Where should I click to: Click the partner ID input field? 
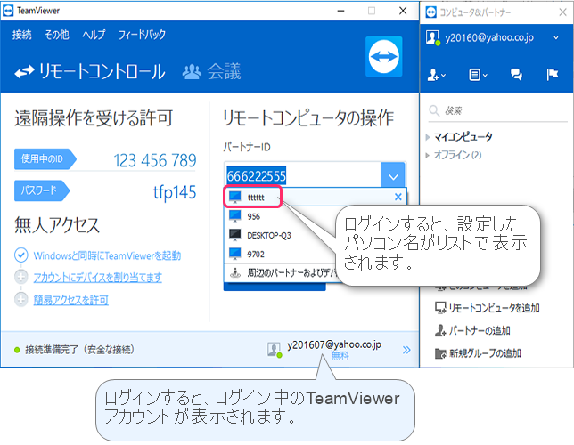[302, 176]
